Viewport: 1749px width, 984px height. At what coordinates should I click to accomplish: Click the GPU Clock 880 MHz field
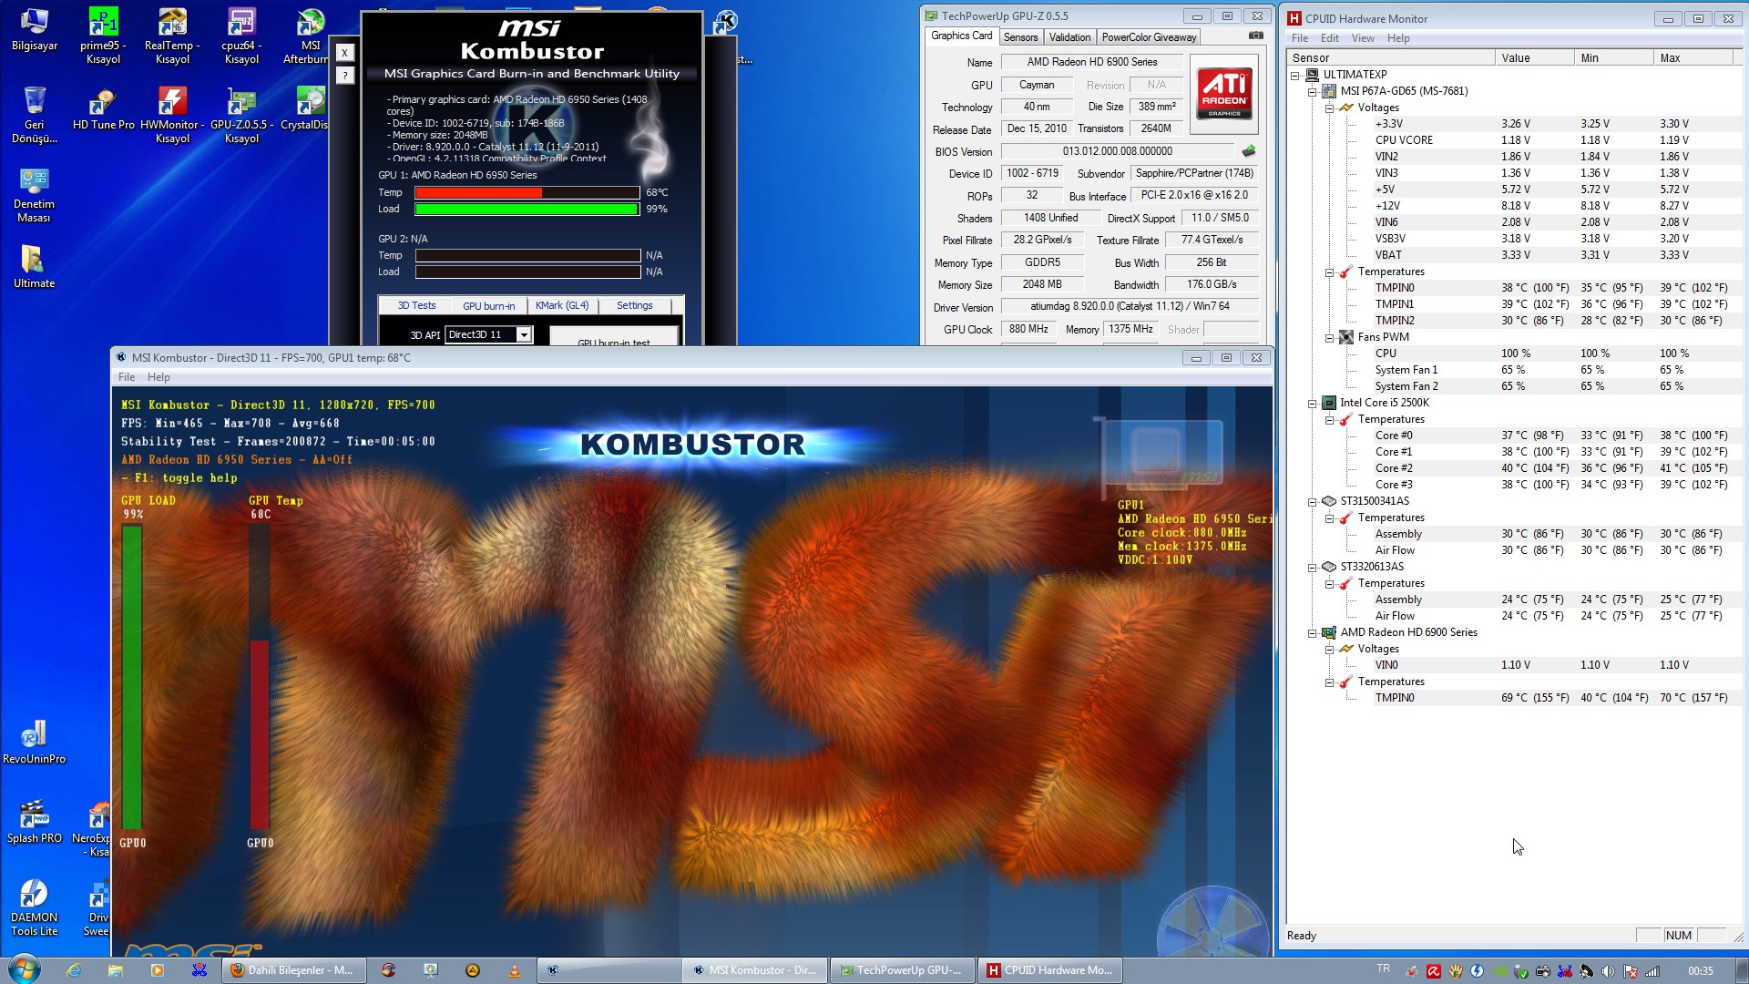[x=1028, y=329]
